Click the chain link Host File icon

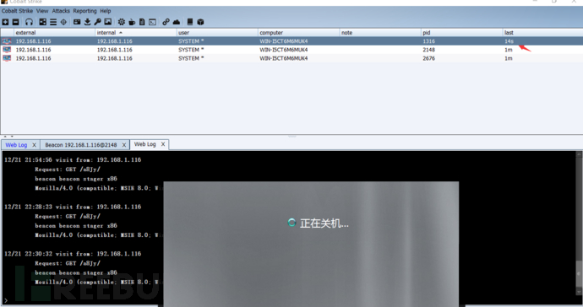pos(166,22)
